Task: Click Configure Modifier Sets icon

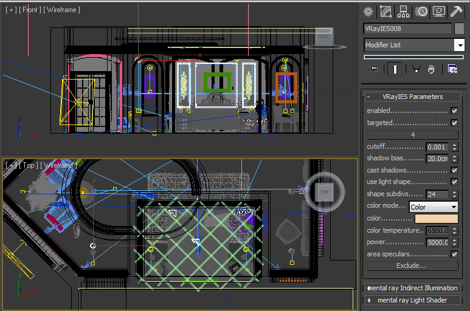Action: 452,69
